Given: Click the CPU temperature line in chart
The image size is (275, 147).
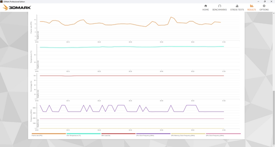Looking at the screenshot, I should point(132,47).
